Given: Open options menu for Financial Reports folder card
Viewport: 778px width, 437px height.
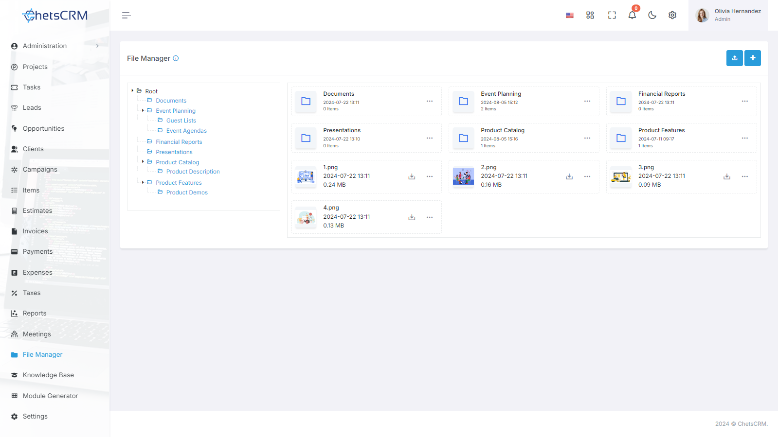Looking at the screenshot, I should click(x=745, y=101).
